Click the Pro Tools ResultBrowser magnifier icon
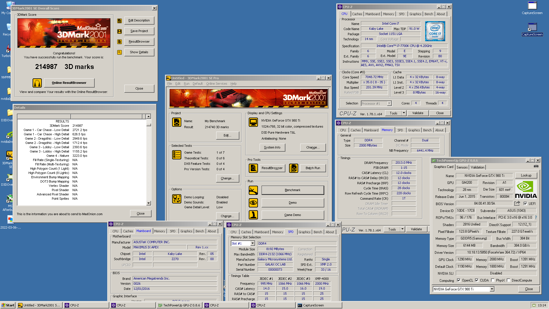 (253, 168)
